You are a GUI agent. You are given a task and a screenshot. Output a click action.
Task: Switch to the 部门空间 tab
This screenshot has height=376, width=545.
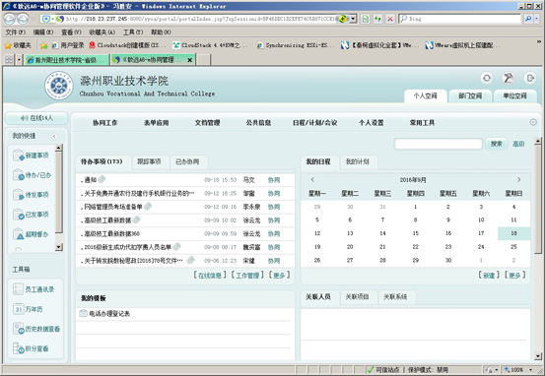point(470,95)
